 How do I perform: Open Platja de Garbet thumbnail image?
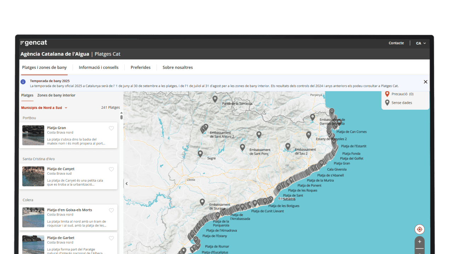(x=33, y=244)
